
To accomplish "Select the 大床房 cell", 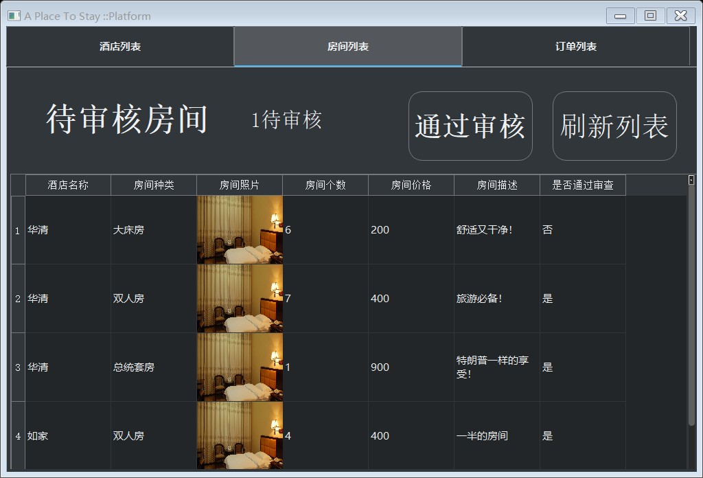I will pyautogui.click(x=154, y=230).
